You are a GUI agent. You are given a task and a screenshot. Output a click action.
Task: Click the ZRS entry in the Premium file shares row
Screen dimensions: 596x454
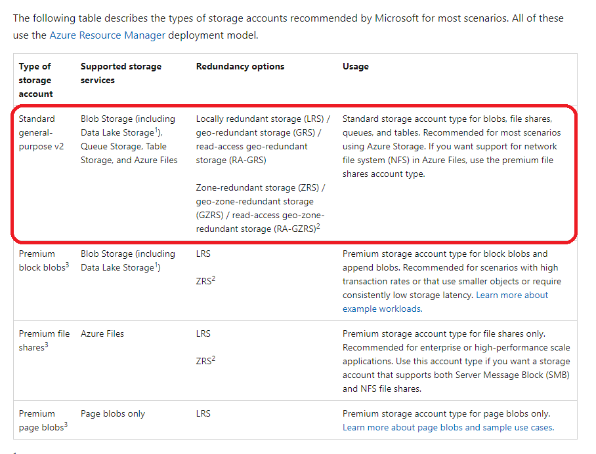click(x=205, y=361)
